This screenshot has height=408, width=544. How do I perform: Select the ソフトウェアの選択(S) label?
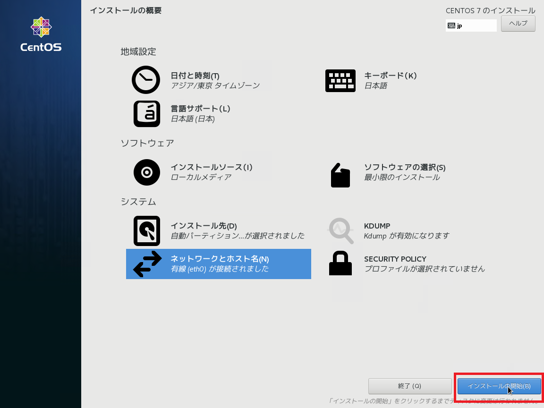tap(405, 167)
